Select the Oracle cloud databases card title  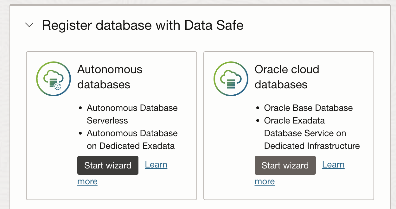click(x=287, y=77)
